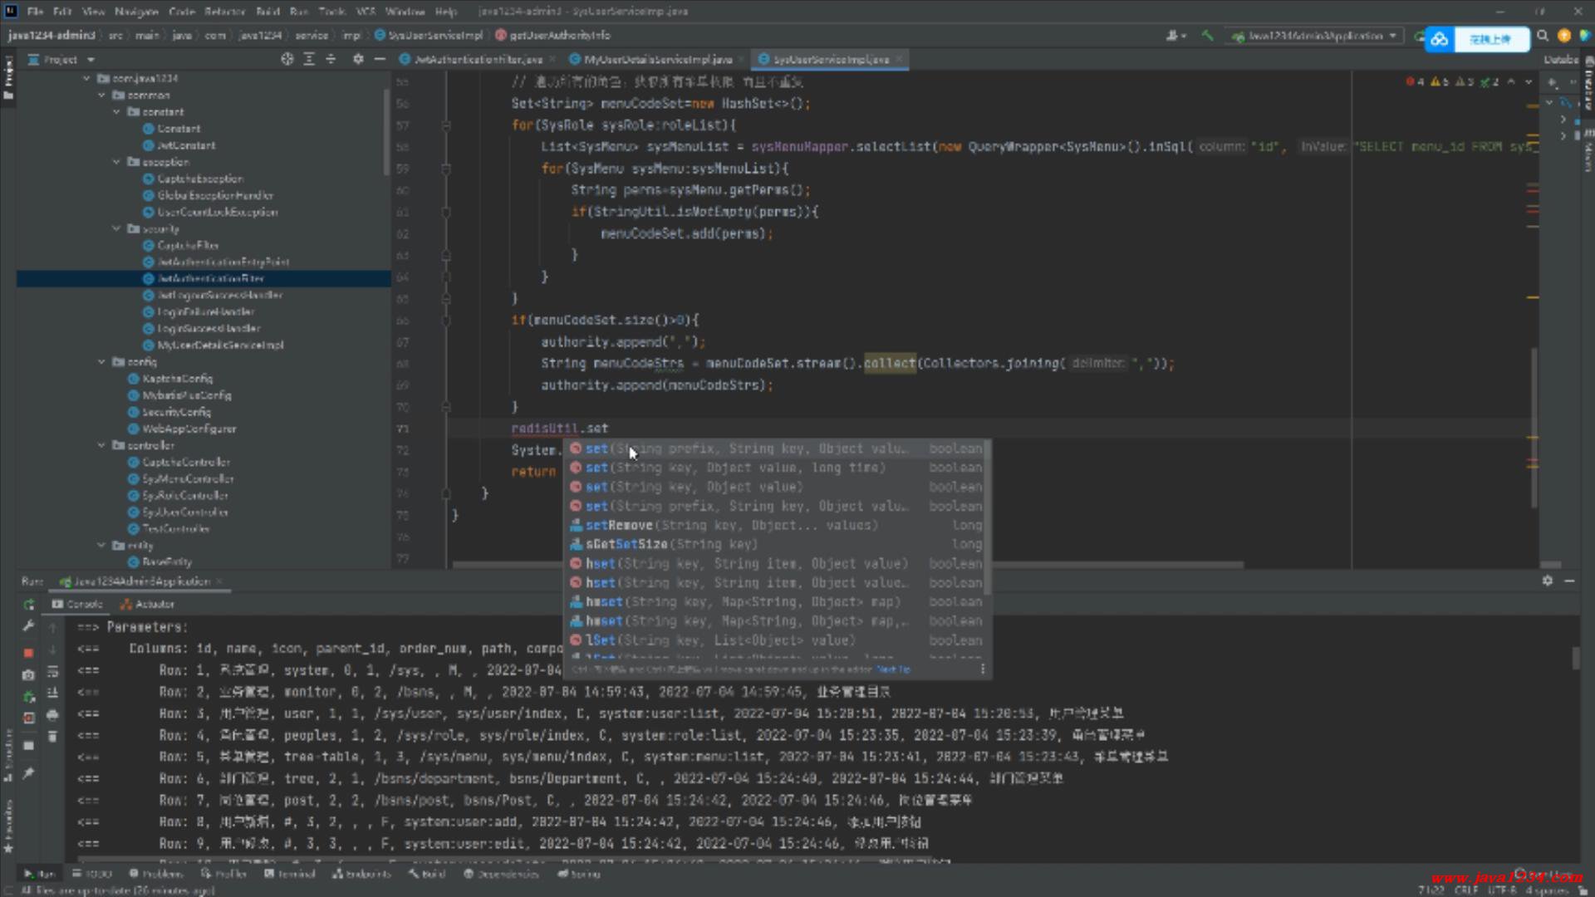Hide the Run tool window
Image resolution: width=1595 pixels, height=897 pixels.
pos(1569,581)
